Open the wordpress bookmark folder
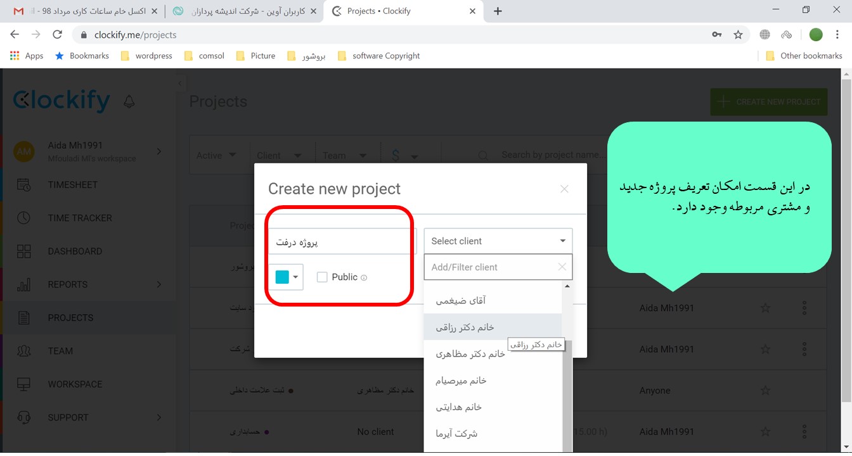Viewport: 852px width, 456px height. click(146, 56)
